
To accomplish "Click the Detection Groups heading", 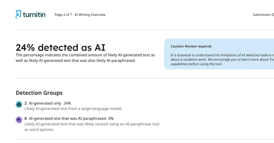I will pyautogui.click(x=39, y=93).
